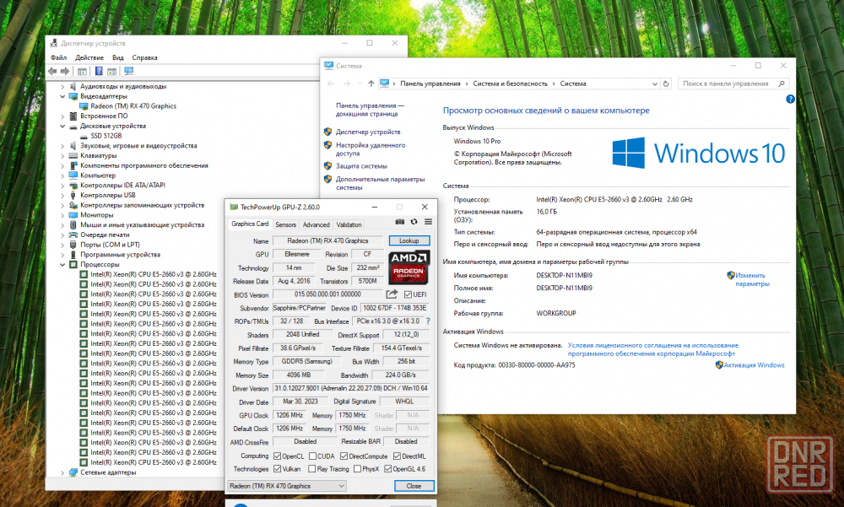Expand the Аудиовходы и аудиовыходы node
This screenshot has height=507, width=844.
[62, 86]
